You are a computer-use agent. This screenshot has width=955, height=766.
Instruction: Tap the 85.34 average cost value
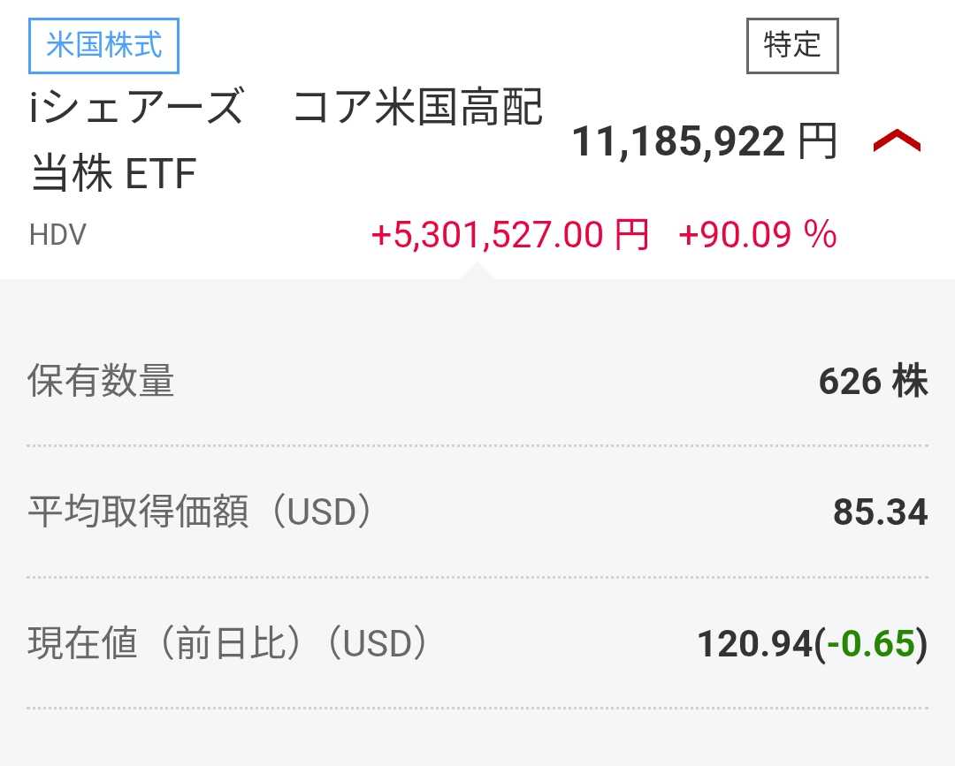pyautogui.click(x=880, y=512)
